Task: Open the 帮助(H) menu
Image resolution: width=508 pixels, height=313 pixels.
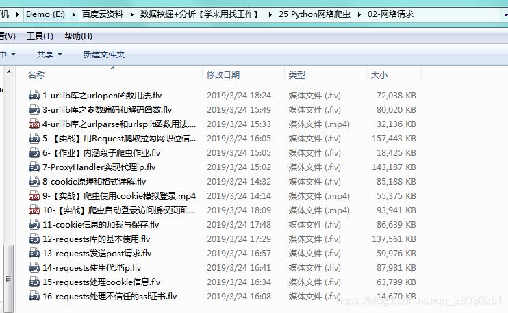Action: coord(78,36)
